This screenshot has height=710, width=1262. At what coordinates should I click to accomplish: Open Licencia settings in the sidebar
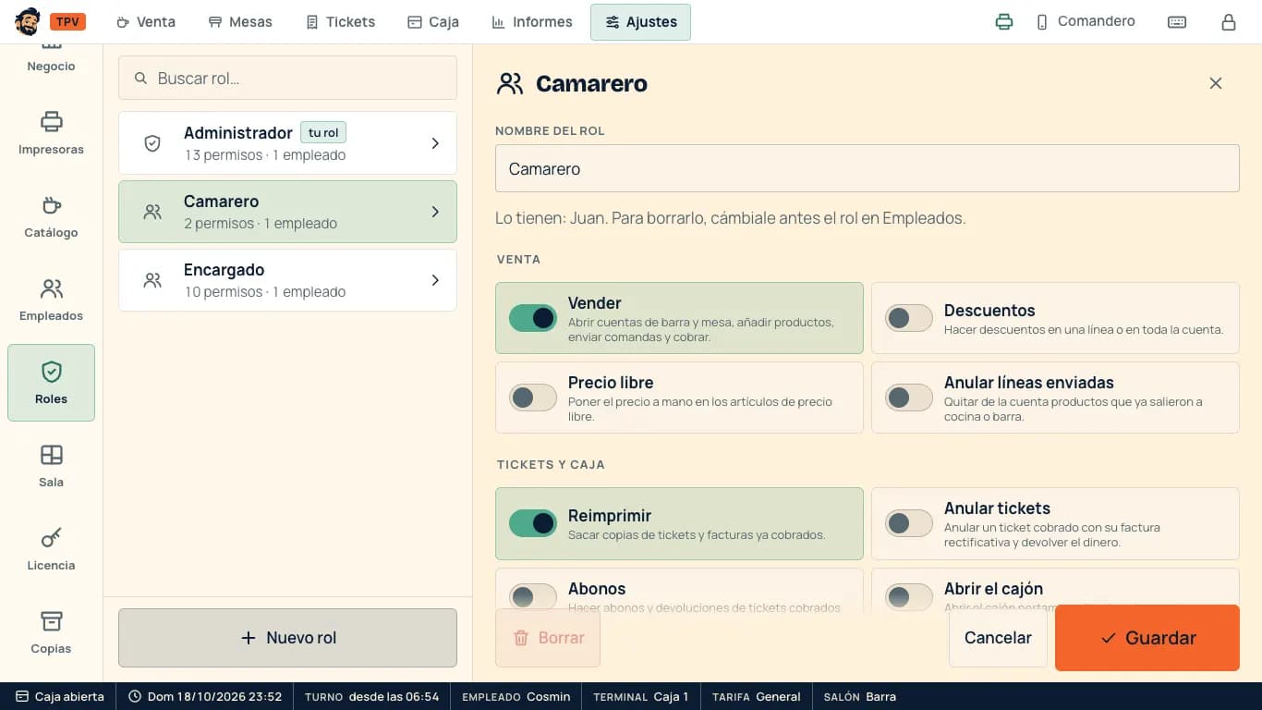(51, 550)
